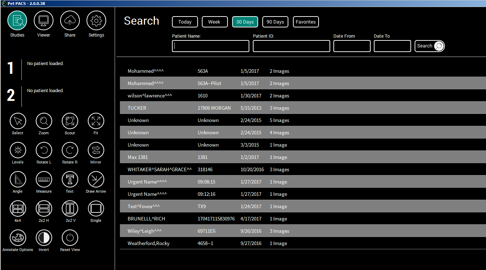Screen dimensions: 486x270
Task: Open the Share cloud icon
Action: click(x=70, y=21)
